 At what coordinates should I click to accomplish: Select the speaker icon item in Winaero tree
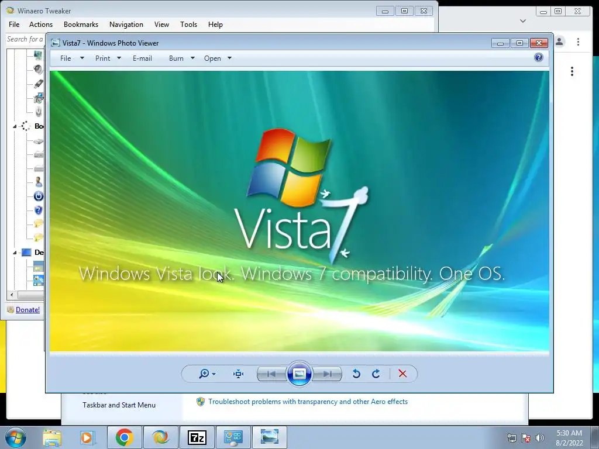(38, 69)
